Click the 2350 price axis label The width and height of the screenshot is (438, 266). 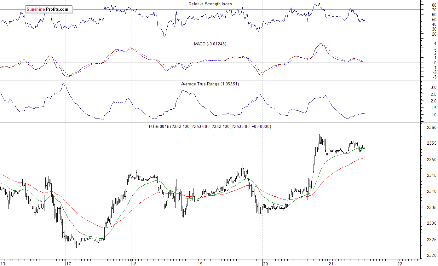(x=432, y=159)
